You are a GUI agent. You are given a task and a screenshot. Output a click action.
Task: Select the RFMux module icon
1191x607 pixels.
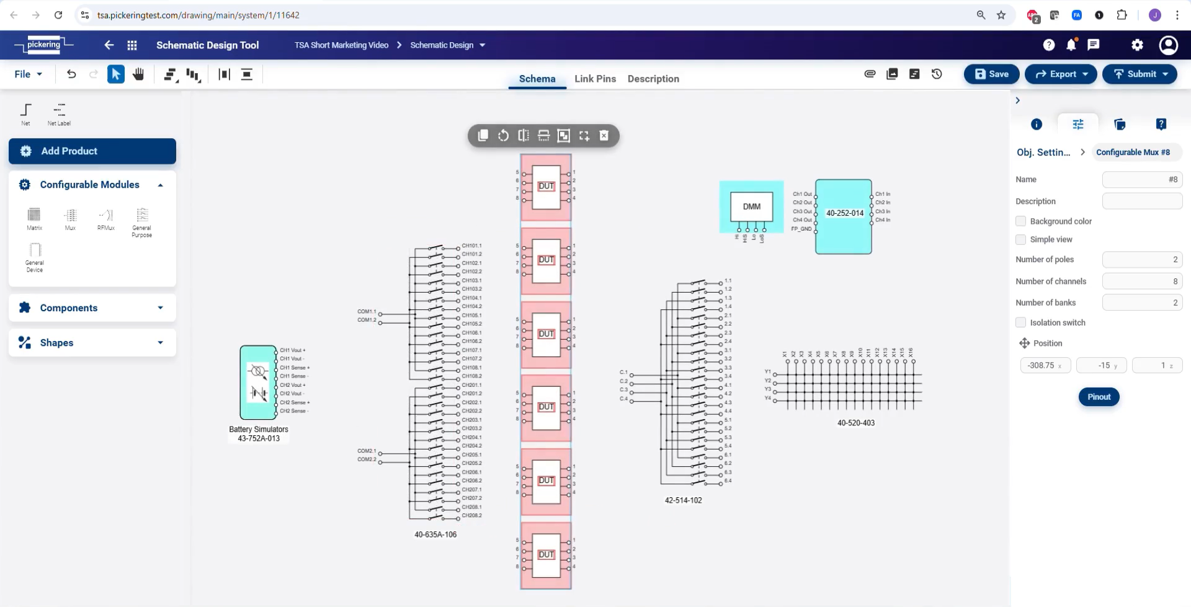point(106,216)
